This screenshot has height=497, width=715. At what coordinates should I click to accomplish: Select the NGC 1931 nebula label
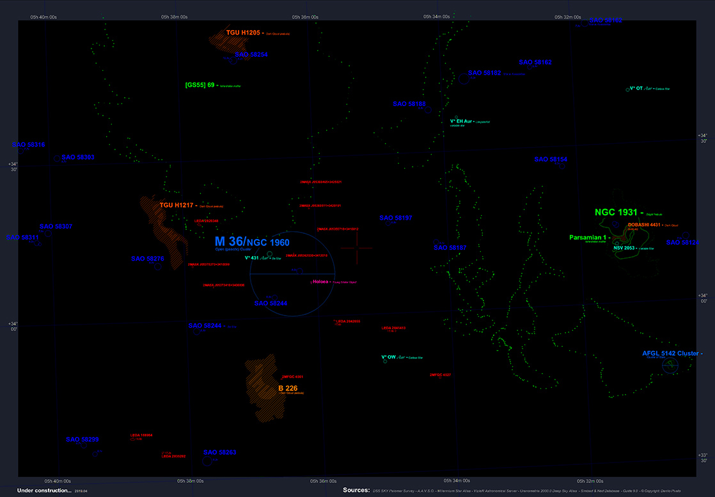[x=617, y=213]
